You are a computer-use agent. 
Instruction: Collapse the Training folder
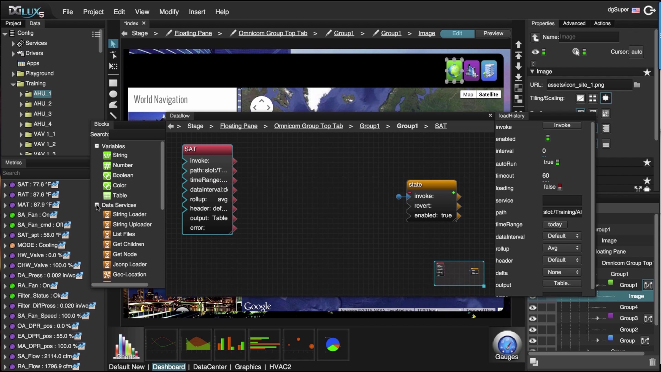coord(13,84)
